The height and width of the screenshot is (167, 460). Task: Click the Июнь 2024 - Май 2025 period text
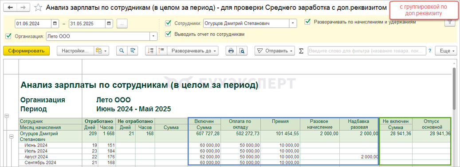134,109
